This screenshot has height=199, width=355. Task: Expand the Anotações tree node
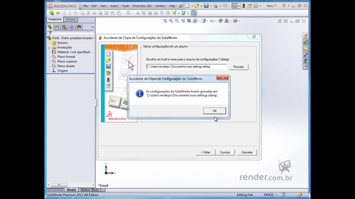click(x=49, y=48)
